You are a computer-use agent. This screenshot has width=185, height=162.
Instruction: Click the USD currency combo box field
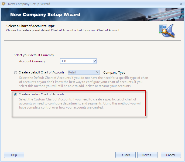(76, 61)
